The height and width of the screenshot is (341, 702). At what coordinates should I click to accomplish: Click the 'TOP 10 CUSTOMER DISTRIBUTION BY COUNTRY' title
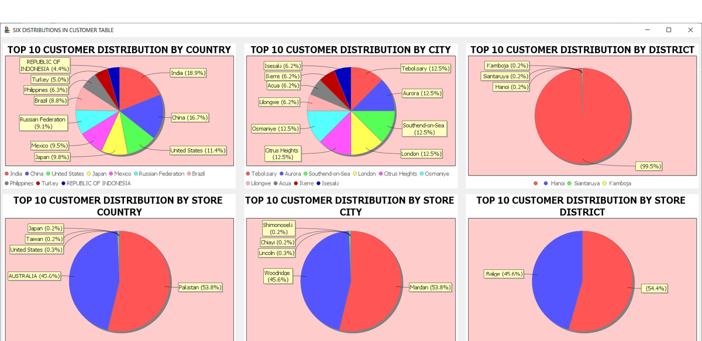click(119, 50)
